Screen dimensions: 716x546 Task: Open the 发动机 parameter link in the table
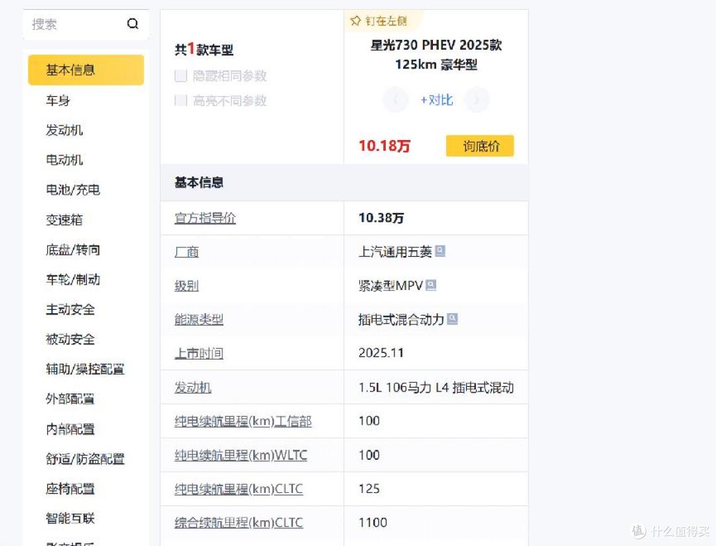(193, 387)
